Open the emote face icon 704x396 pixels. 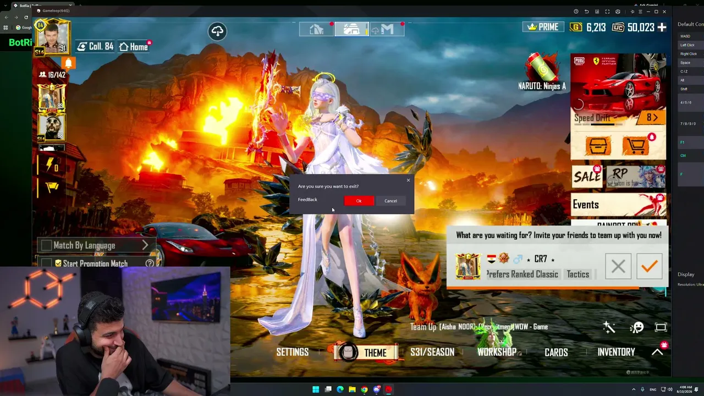(637, 327)
